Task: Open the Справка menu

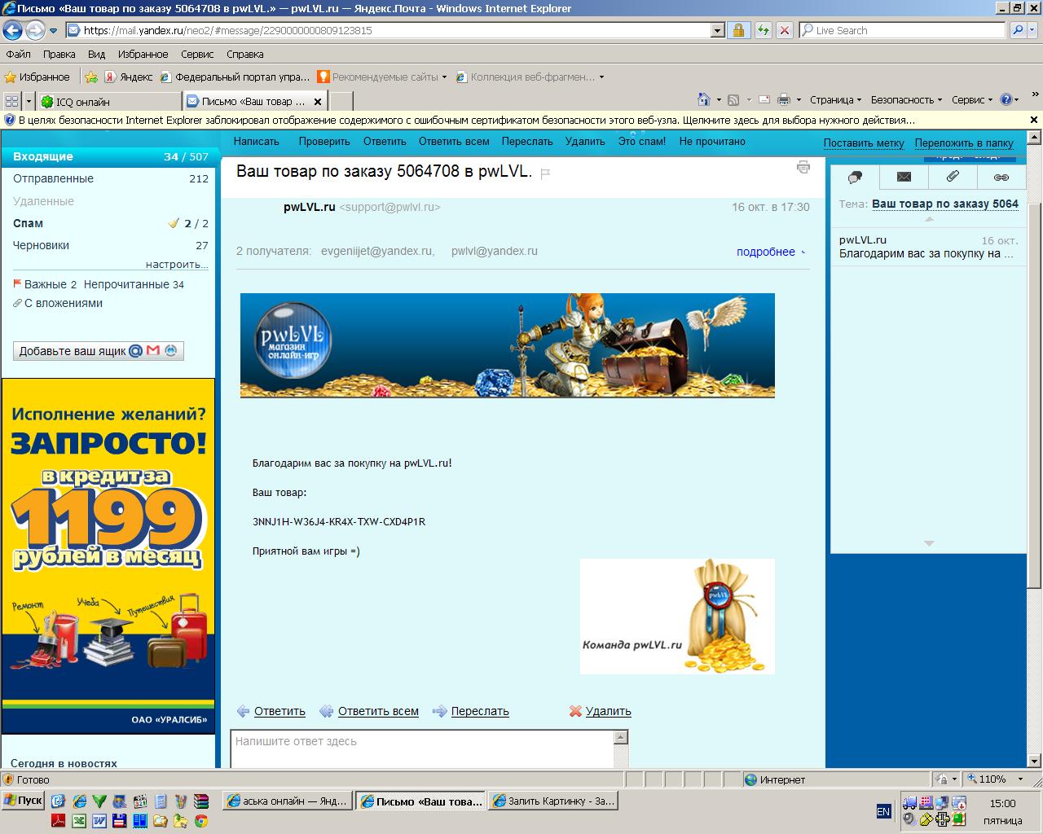Action: 244,55
